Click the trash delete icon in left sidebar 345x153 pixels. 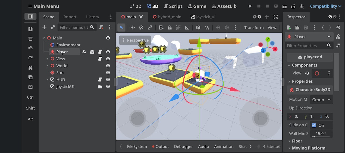pyautogui.click(x=30, y=39)
